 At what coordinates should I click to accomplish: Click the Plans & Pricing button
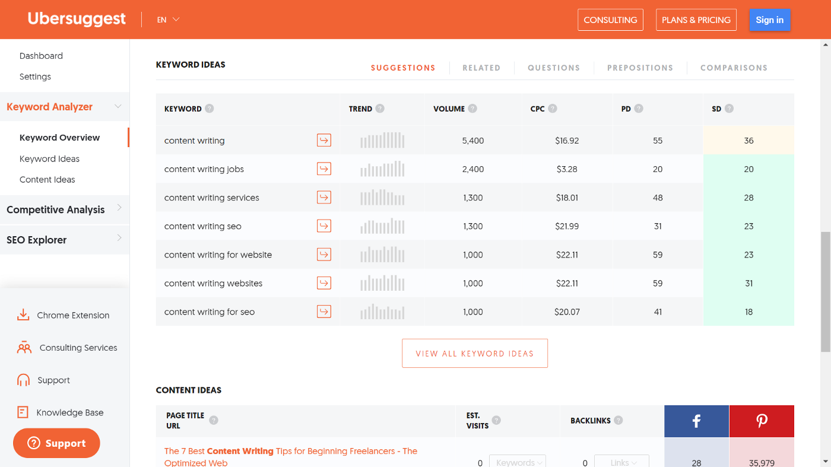click(696, 20)
